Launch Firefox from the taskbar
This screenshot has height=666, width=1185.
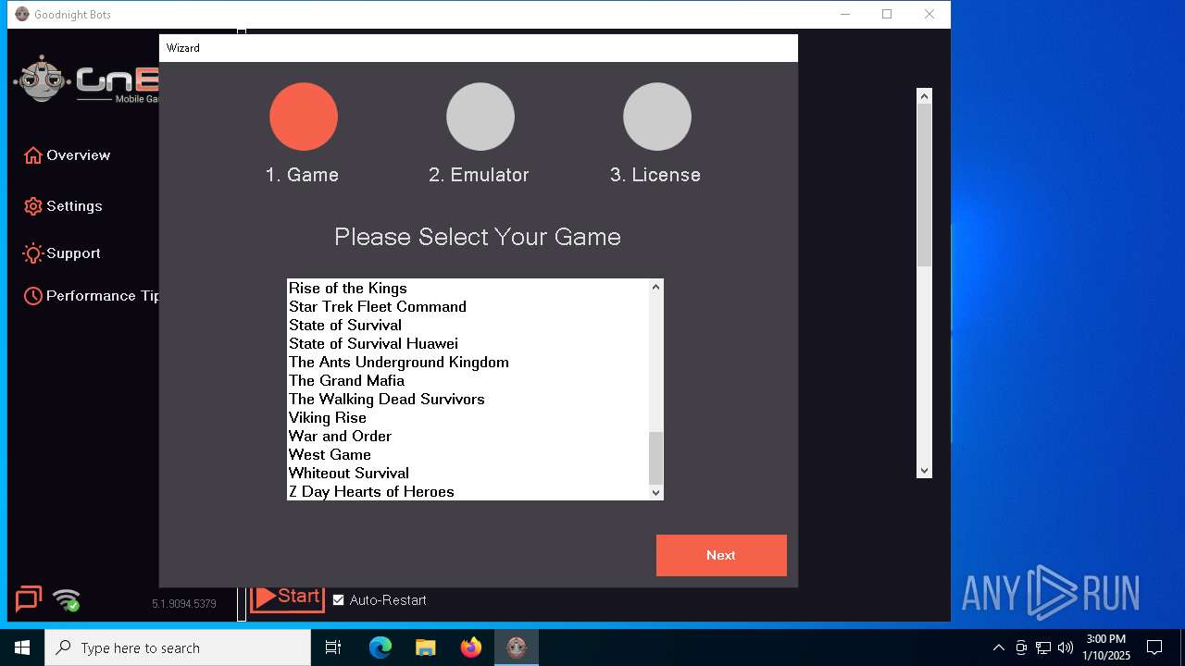coord(471,647)
